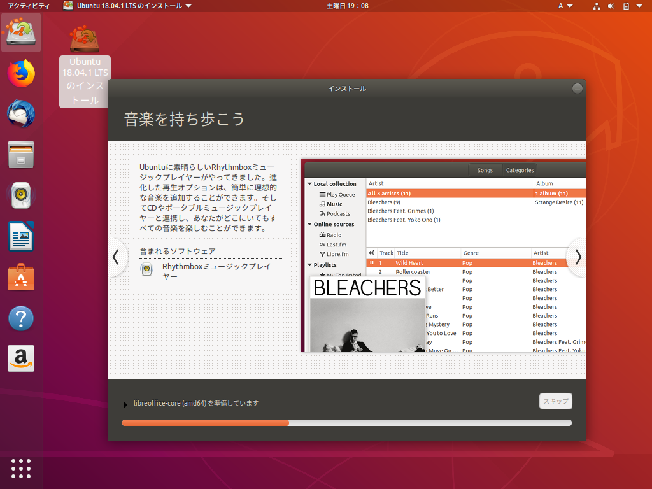The height and width of the screenshot is (489, 652).
Task: Open the network status icon in top bar
Action: [x=596, y=6]
